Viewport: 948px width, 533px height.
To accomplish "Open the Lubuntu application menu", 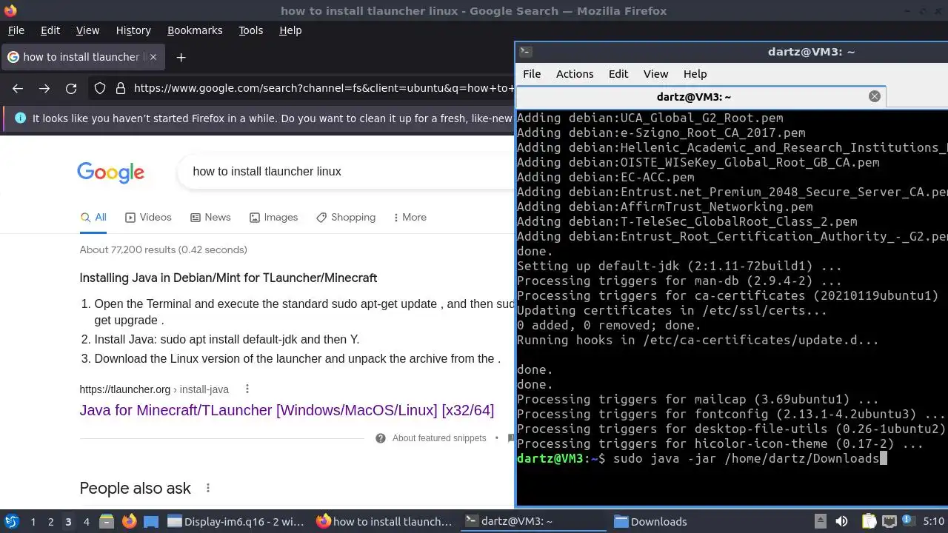I will pos(11,521).
